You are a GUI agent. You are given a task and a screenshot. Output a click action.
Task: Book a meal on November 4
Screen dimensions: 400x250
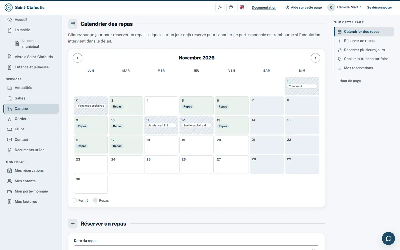[161, 106]
